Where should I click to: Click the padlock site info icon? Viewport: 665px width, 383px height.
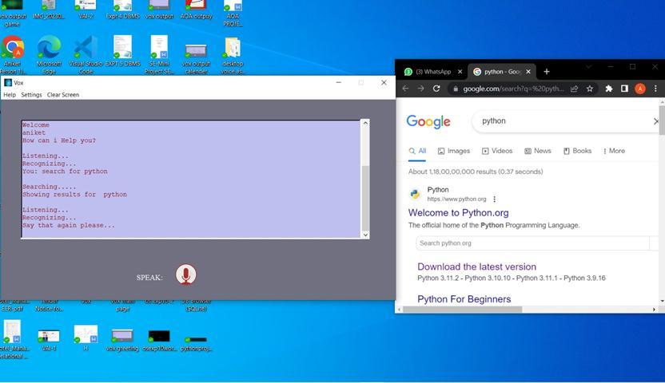[456, 89]
